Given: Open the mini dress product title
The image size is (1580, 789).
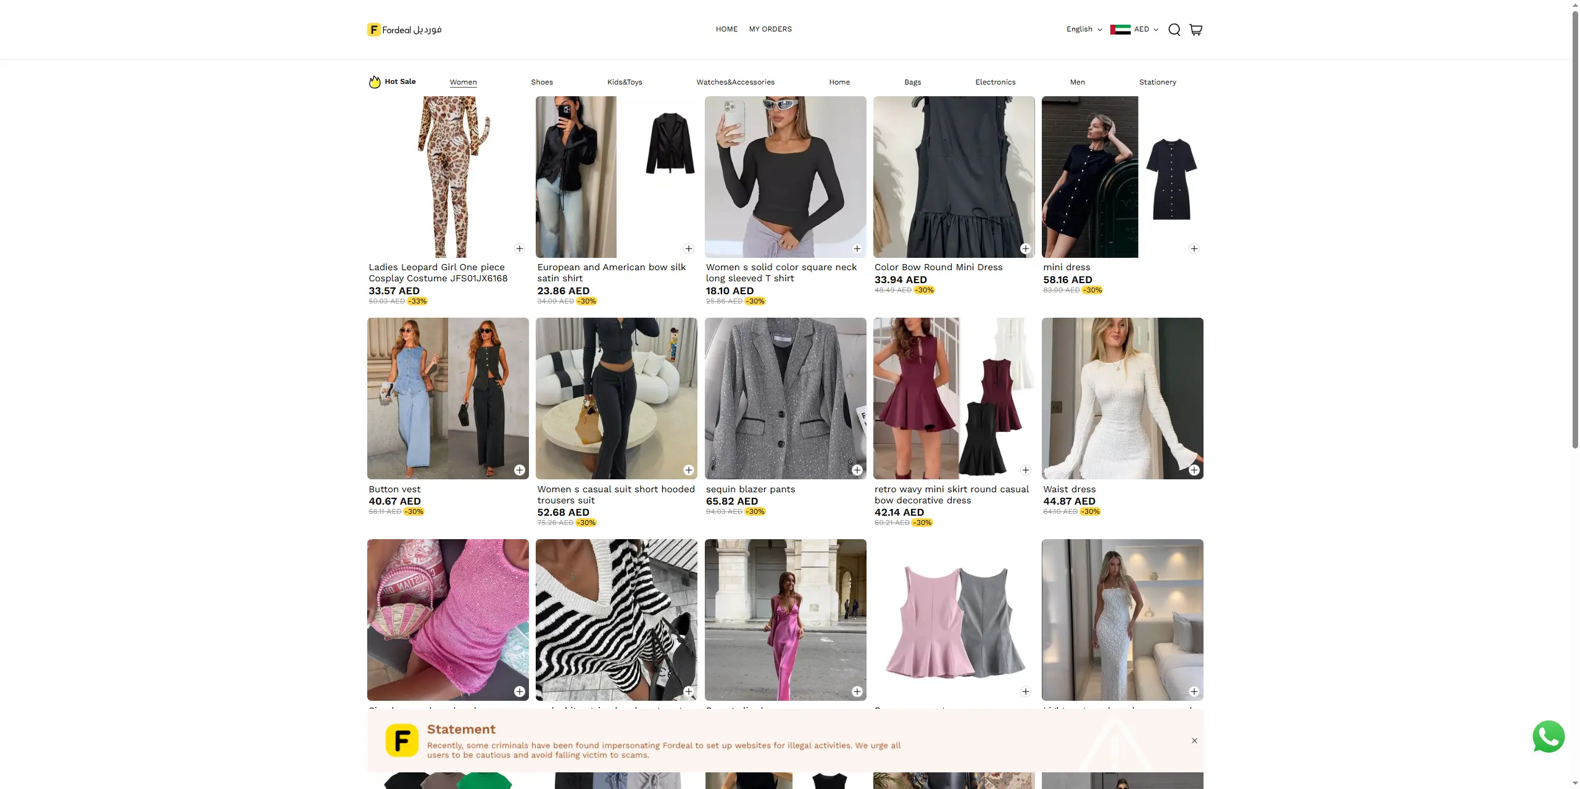Looking at the screenshot, I should click(1066, 267).
